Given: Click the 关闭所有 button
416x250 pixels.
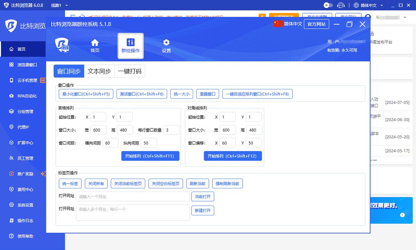Looking at the screenshot, I should pyautogui.click(x=96, y=184).
